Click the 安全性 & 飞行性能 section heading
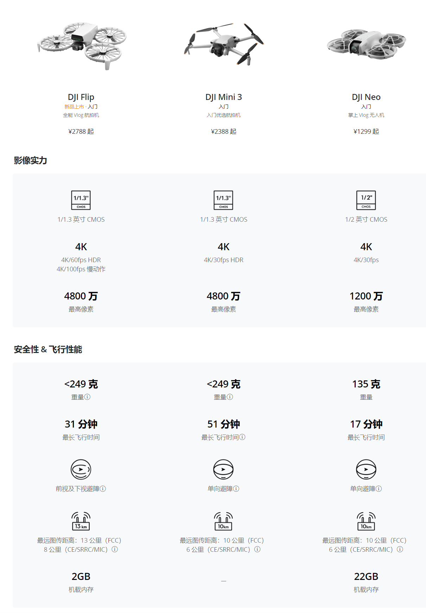 (48, 349)
